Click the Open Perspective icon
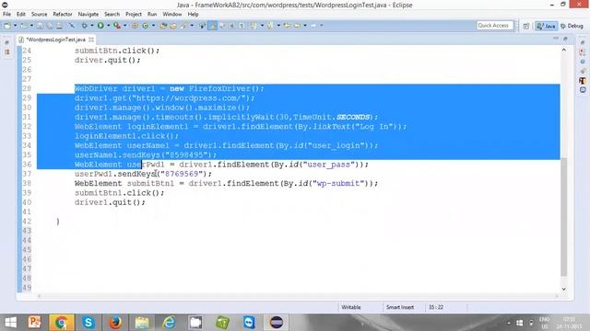Screen dimensions: 590x331 [526, 26]
